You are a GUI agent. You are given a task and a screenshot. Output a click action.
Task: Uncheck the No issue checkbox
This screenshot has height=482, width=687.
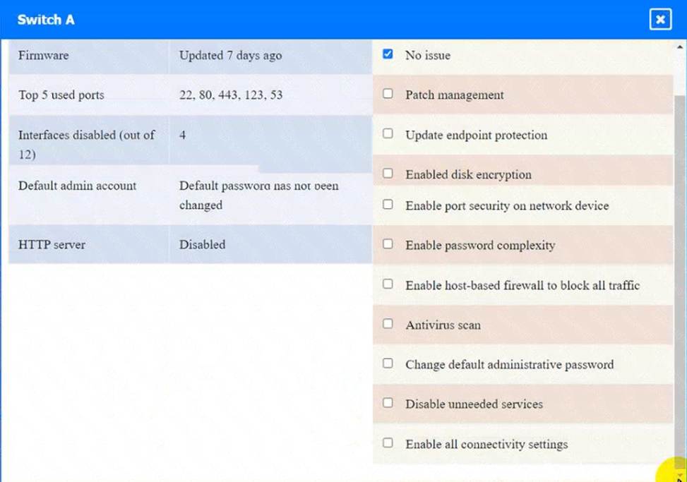click(x=388, y=54)
